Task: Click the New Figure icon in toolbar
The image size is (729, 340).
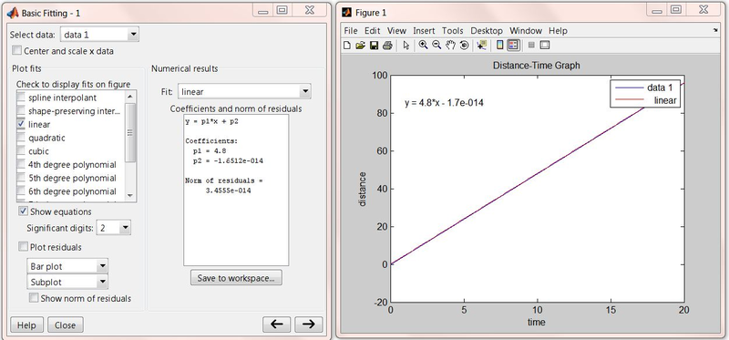Action: (347, 45)
